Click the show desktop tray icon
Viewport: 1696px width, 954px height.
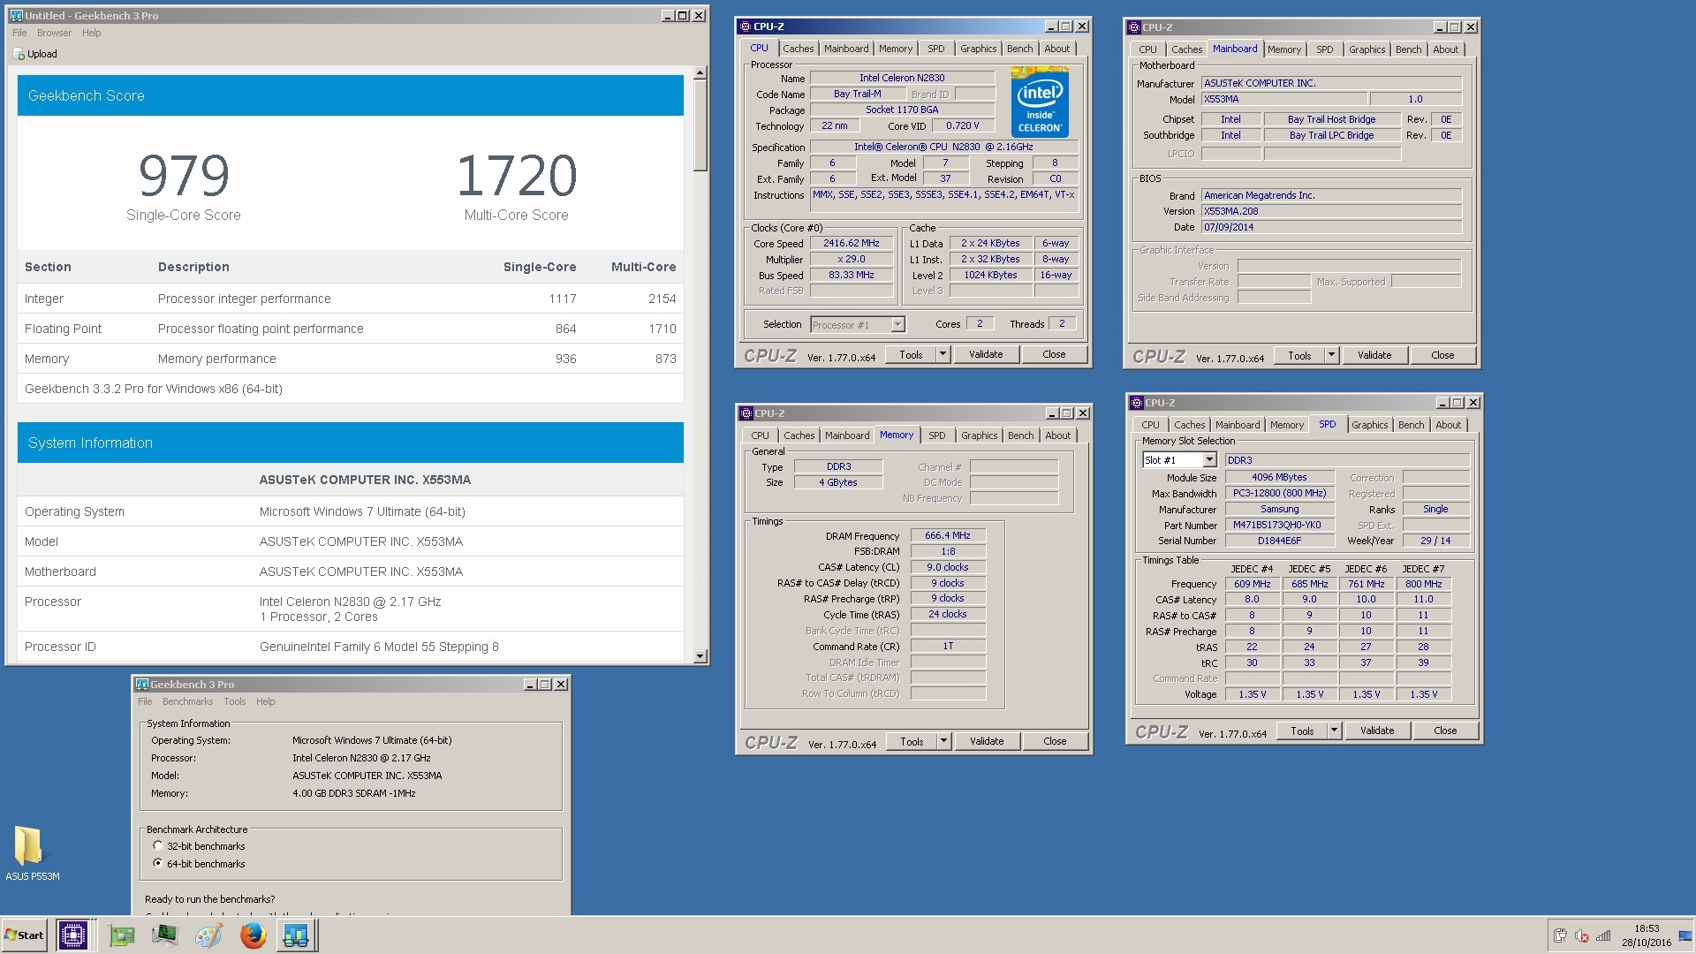tap(1685, 935)
